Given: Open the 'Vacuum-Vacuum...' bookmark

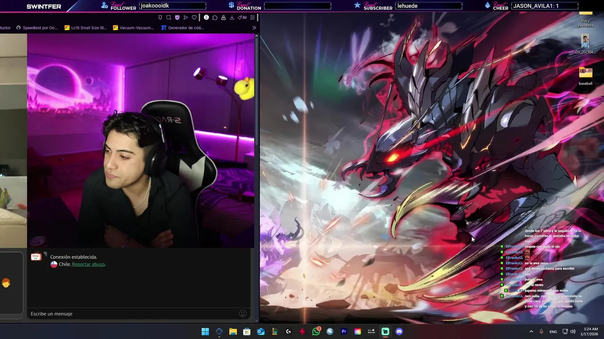Looking at the screenshot, I should coord(133,28).
